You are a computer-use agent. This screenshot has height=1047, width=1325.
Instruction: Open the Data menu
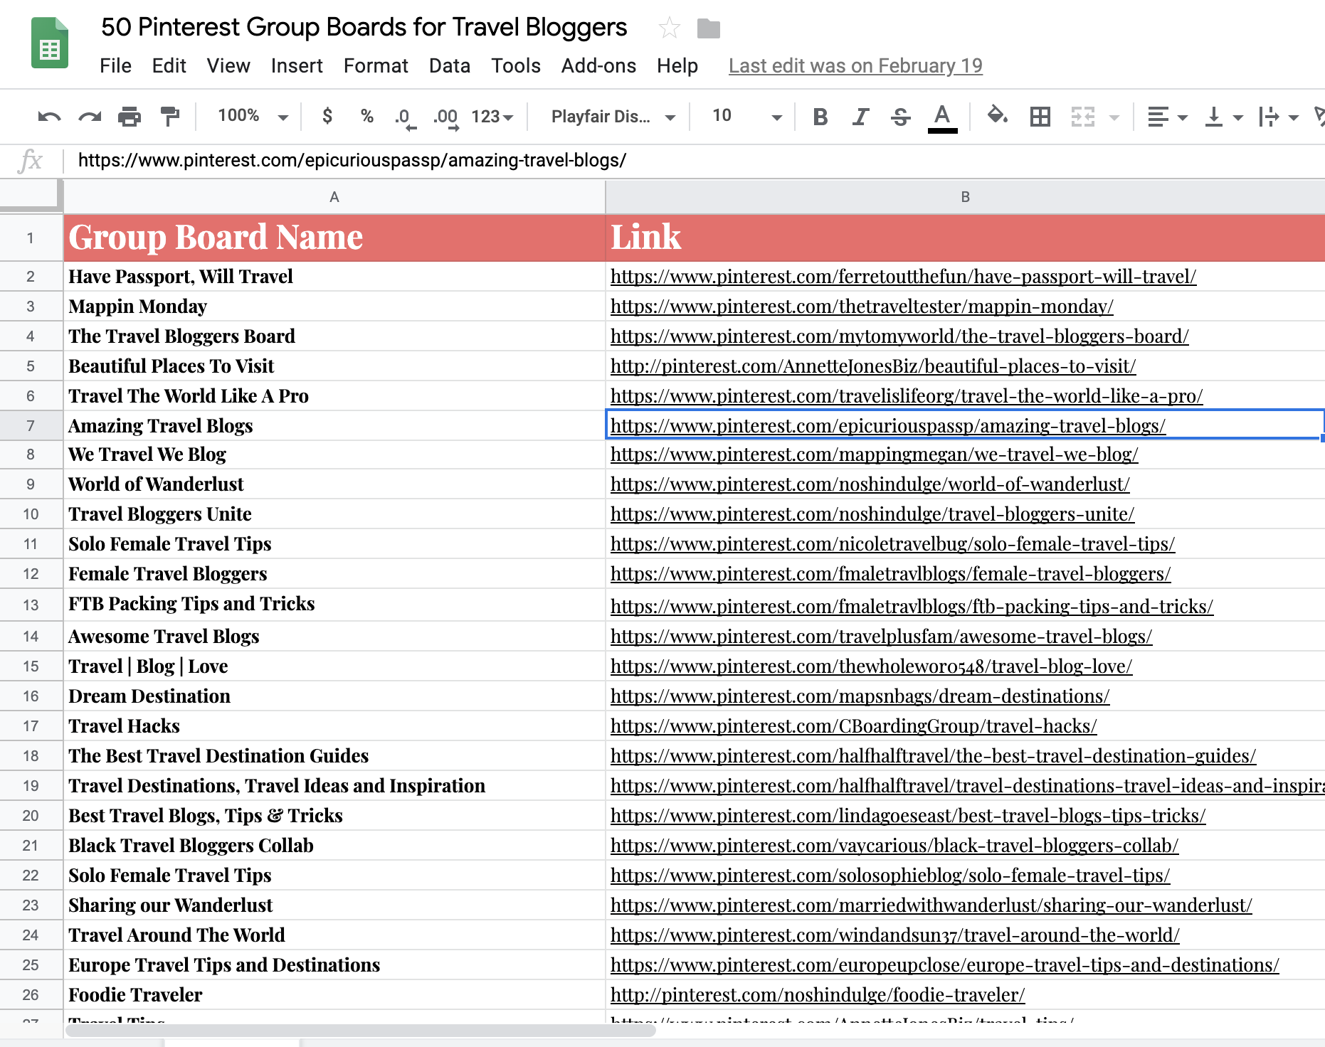point(449,65)
